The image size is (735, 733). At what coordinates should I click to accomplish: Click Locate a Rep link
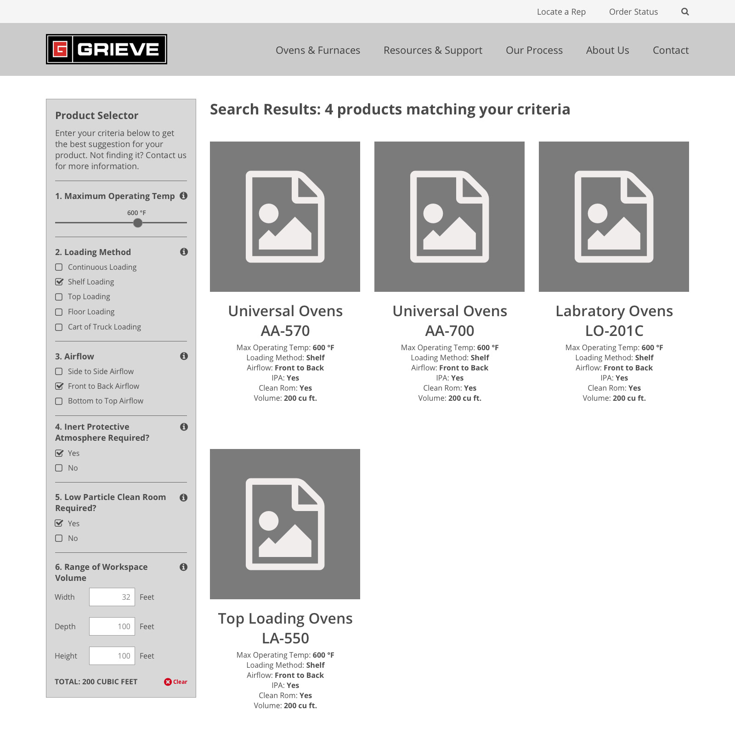tap(561, 12)
